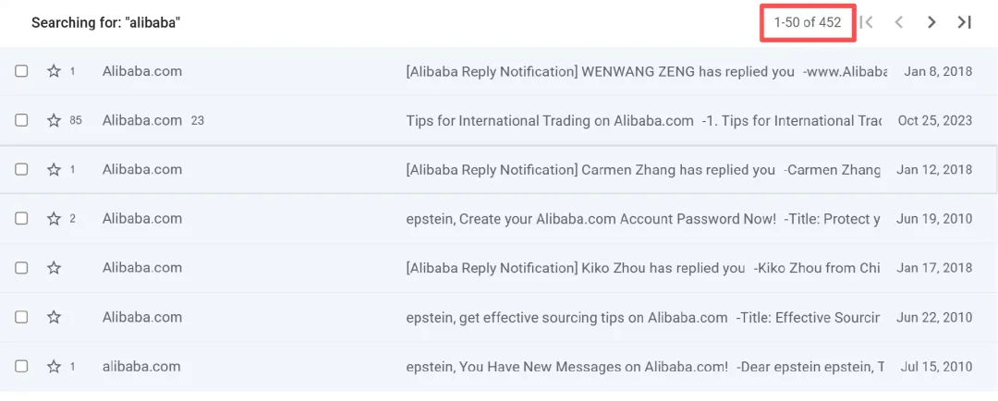The image size is (998, 401).
Task: Star the Tips for International Trading email
Action: tap(54, 120)
